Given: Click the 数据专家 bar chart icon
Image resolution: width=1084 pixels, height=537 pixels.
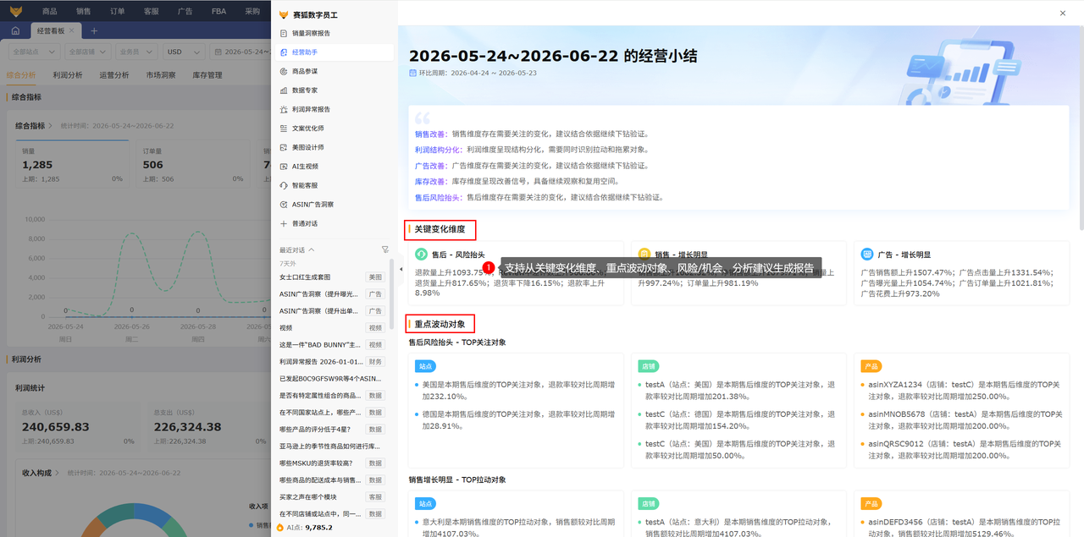Looking at the screenshot, I should point(284,90).
